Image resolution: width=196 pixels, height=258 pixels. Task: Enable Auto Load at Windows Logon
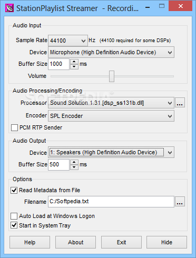pyautogui.click(x=14, y=216)
